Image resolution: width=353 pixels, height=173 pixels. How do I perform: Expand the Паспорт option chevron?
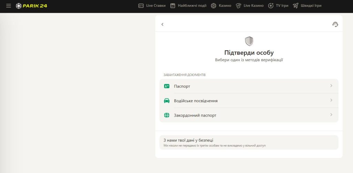click(x=331, y=86)
